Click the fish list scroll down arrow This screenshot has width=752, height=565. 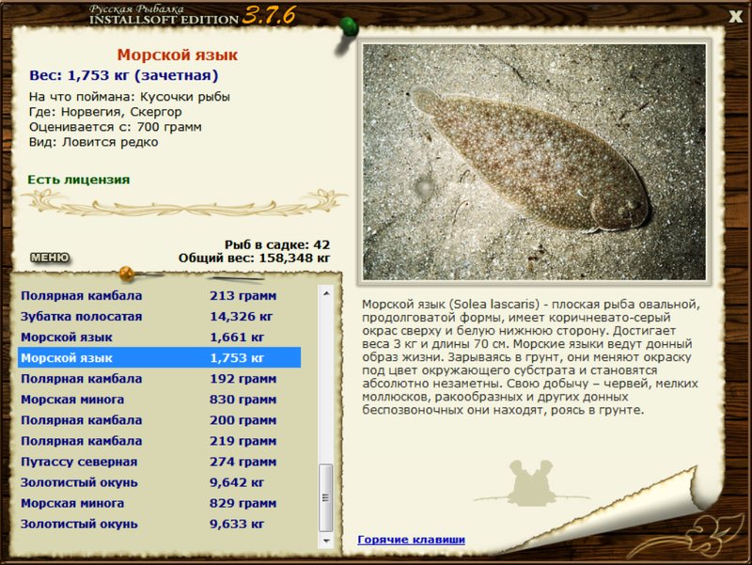326,541
